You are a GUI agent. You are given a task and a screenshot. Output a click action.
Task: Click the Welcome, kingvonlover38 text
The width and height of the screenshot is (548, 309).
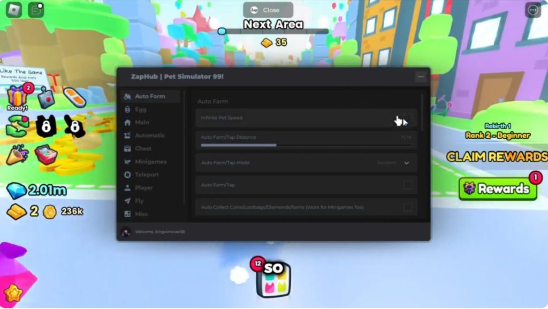(159, 232)
